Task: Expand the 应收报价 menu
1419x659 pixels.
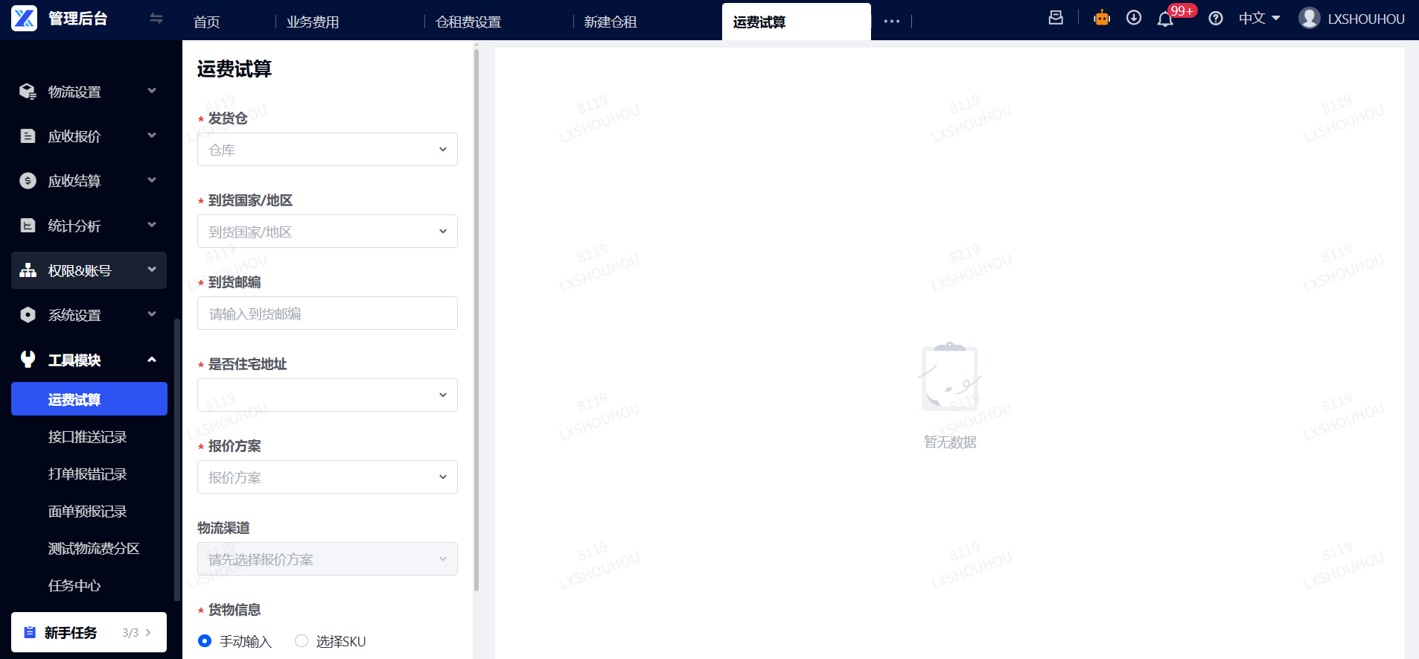Action: 89,136
